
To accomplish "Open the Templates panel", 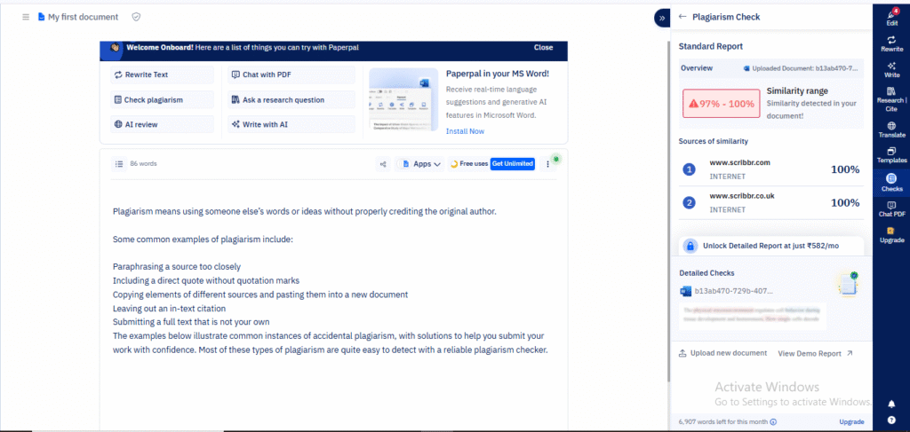I will (891, 155).
